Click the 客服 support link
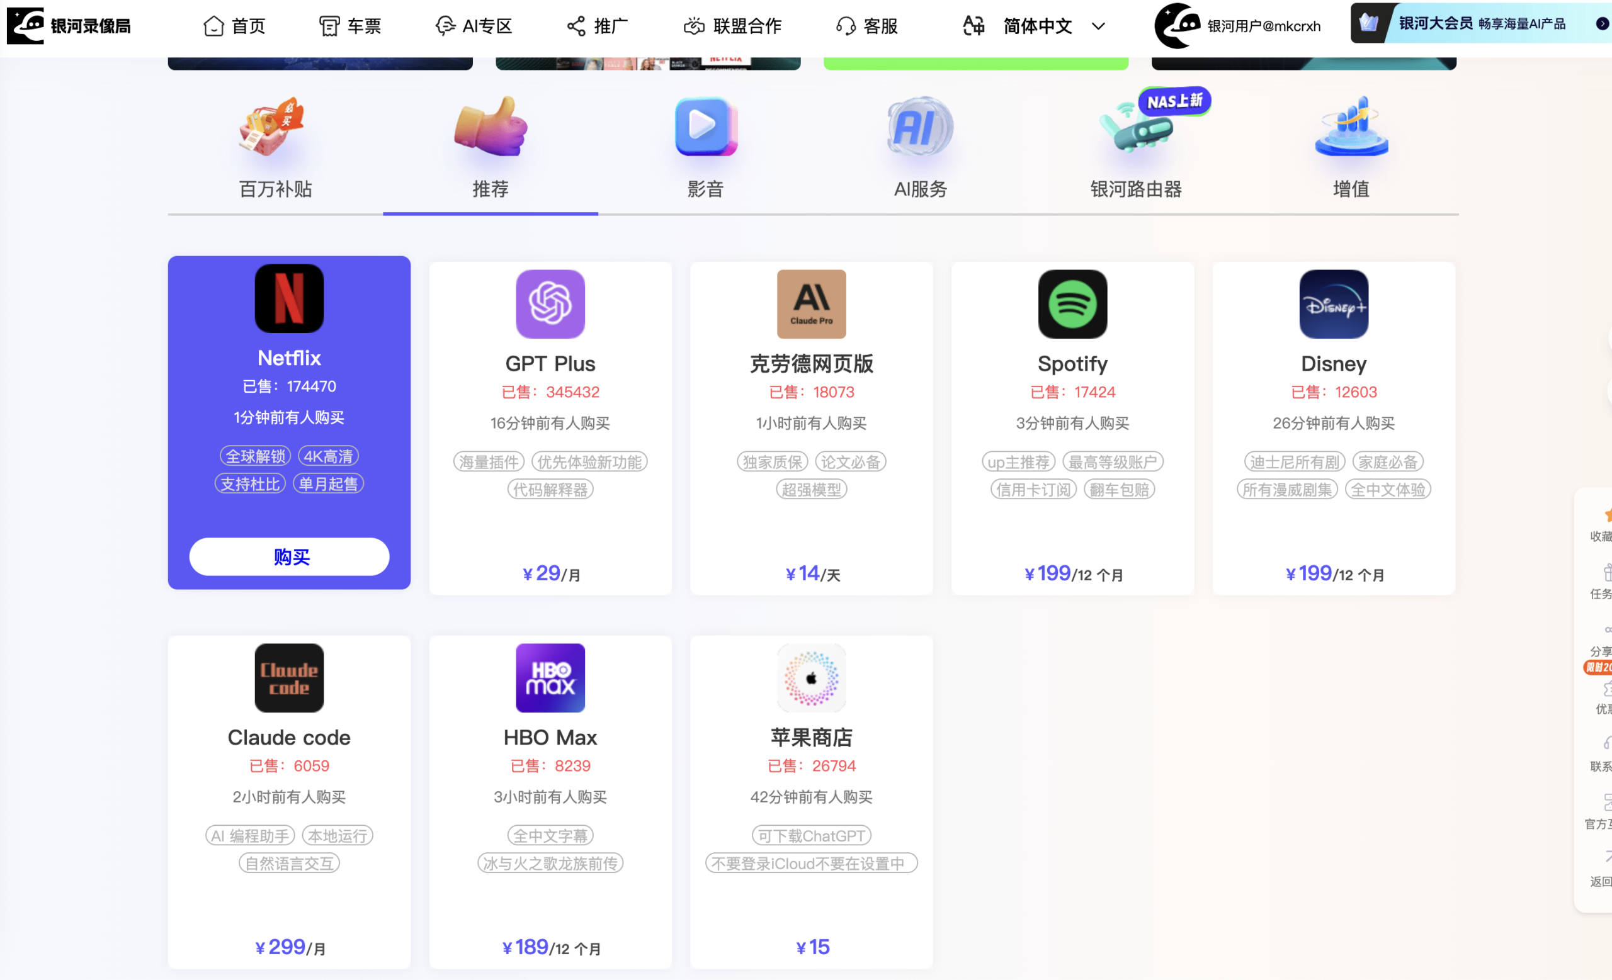1612x980 pixels. coord(867,26)
